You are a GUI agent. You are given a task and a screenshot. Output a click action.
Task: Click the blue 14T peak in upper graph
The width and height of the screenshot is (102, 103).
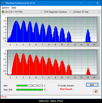(x=88, y=36)
